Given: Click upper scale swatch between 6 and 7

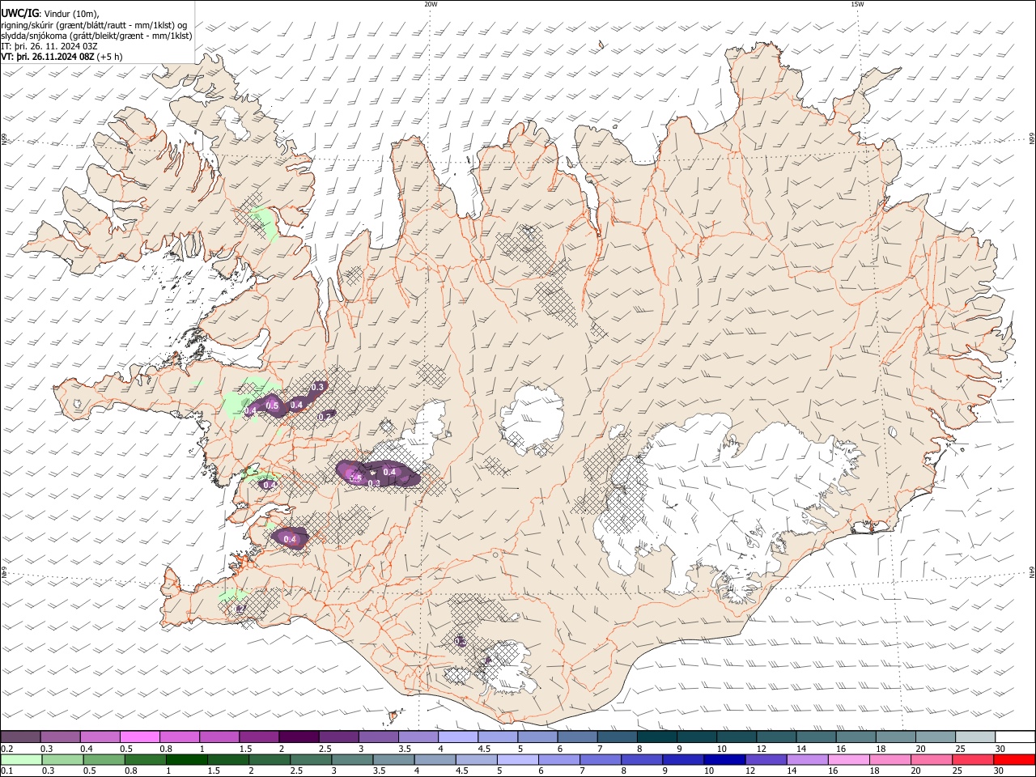Looking at the screenshot, I should click(x=577, y=737).
